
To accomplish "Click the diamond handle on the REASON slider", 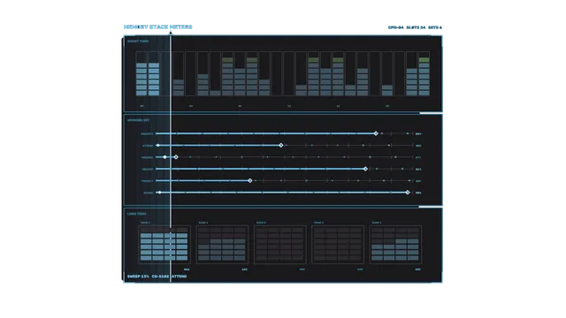I will tap(365, 169).
